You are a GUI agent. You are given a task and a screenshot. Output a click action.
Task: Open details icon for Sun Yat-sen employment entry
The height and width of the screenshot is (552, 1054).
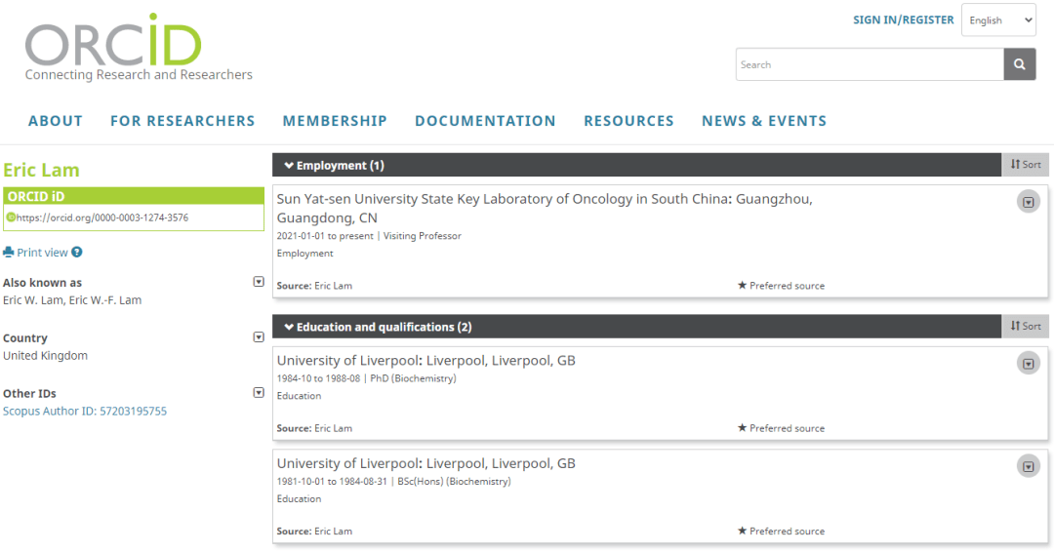tap(1028, 202)
